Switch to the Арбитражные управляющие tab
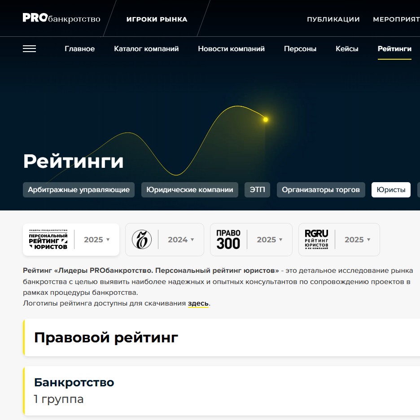Viewport: 420px width, 420px height. click(79, 190)
